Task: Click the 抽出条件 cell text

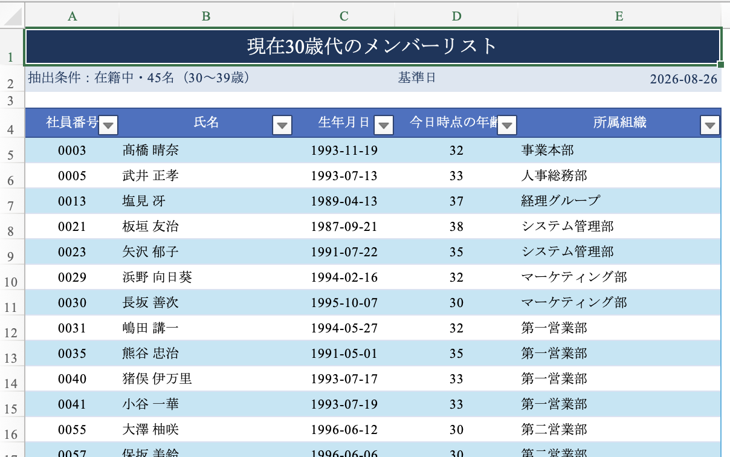Action: pyautogui.click(x=139, y=78)
